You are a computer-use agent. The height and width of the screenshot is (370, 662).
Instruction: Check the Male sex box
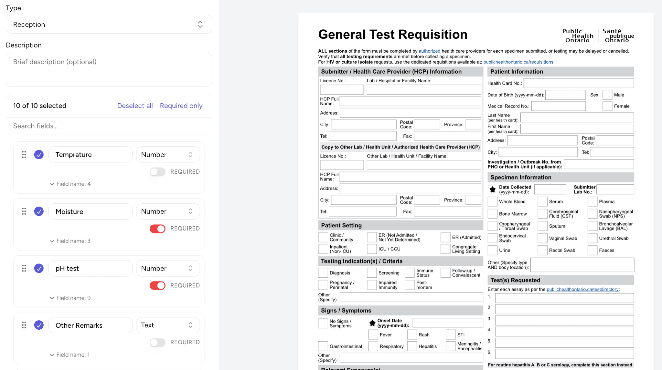pyautogui.click(x=607, y=95)
